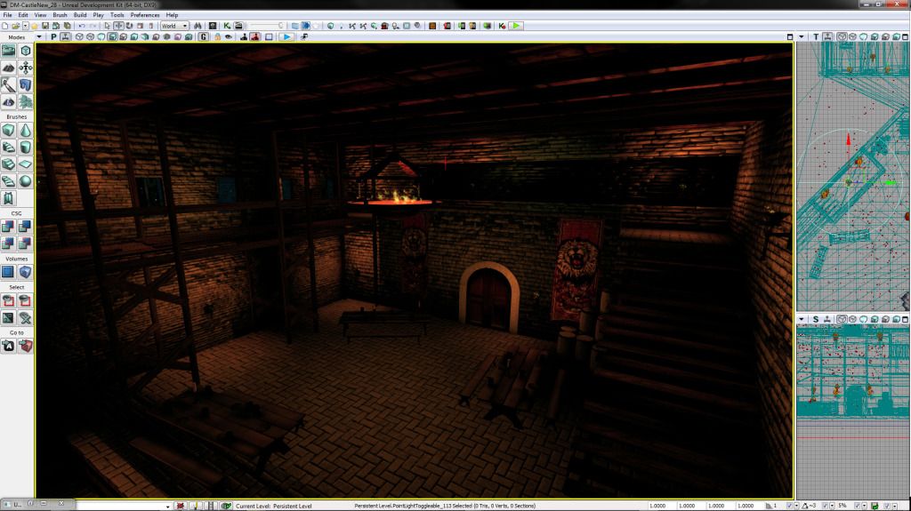The height and width of the screenshot is (511, 911).
Task: Open the Brush menu
Action: pyautogui.click(x=60, y=15)
